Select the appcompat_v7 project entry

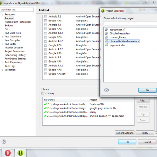pyautogui.click(x=117, y=30)
